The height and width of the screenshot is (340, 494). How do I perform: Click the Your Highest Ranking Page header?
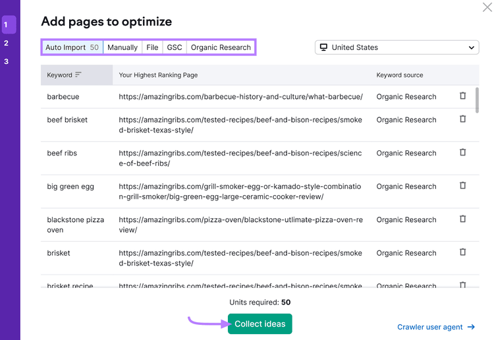158,75
